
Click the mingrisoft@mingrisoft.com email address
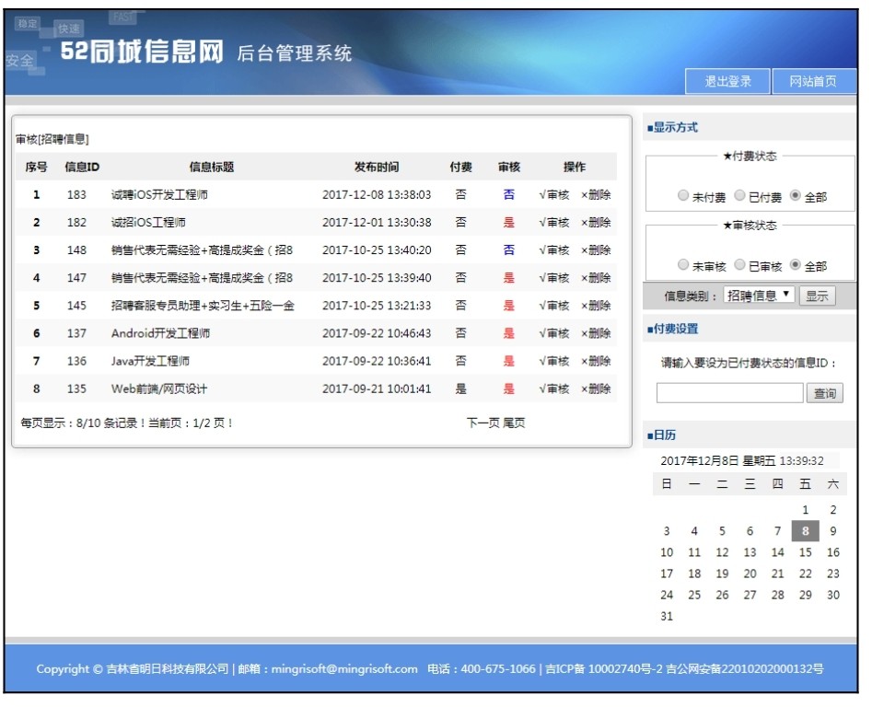344,668
